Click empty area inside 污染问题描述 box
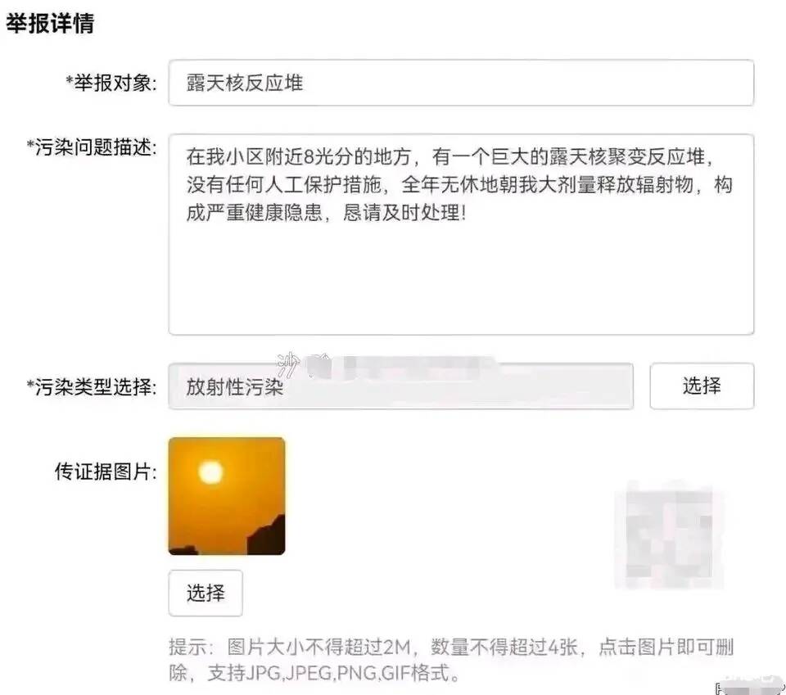 461,281
